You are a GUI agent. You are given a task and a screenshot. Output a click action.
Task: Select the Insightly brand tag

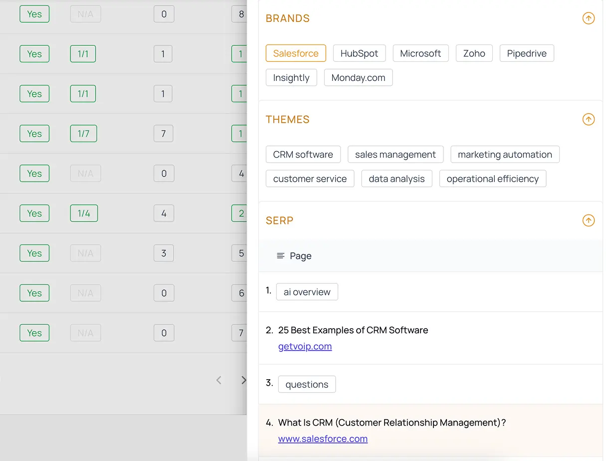point(291,78)
